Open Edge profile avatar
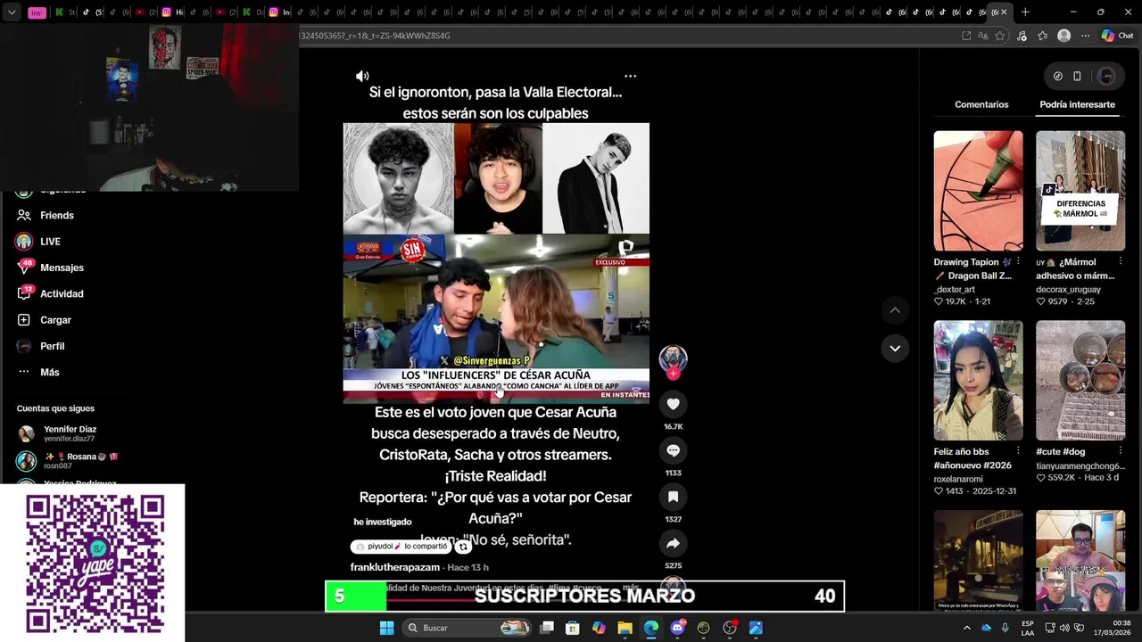Image resolution: width=1142 pixels, height=642 pixels. [x=1063, y=36]
